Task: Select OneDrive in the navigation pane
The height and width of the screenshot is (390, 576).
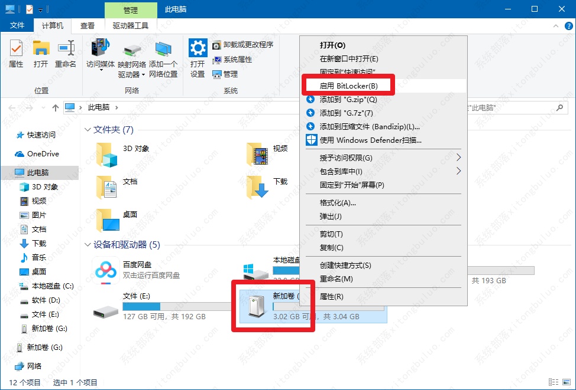Action: (x=43, y=154)
